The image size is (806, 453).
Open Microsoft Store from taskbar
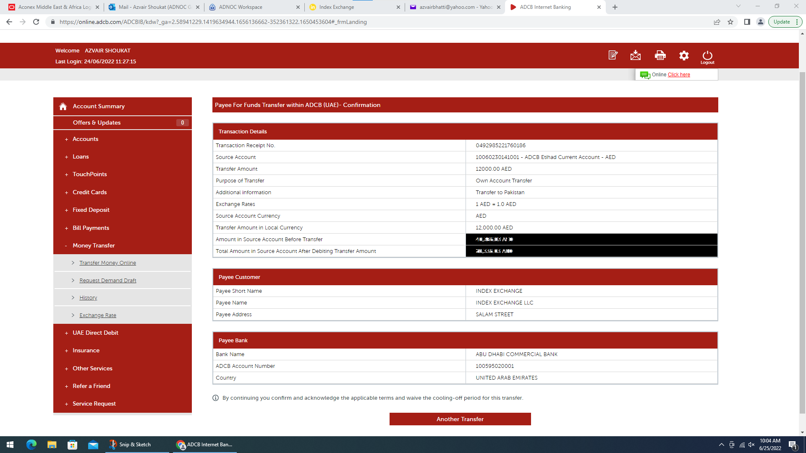coord(73,445)
